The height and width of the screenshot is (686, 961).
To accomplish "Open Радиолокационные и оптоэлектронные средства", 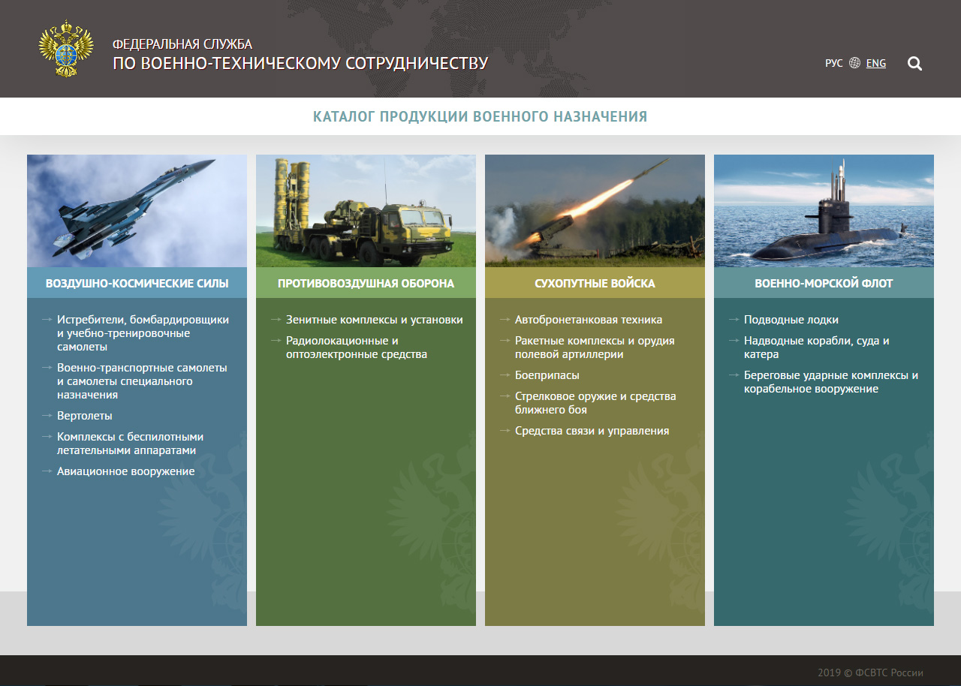I will click(x=357, y=348).
